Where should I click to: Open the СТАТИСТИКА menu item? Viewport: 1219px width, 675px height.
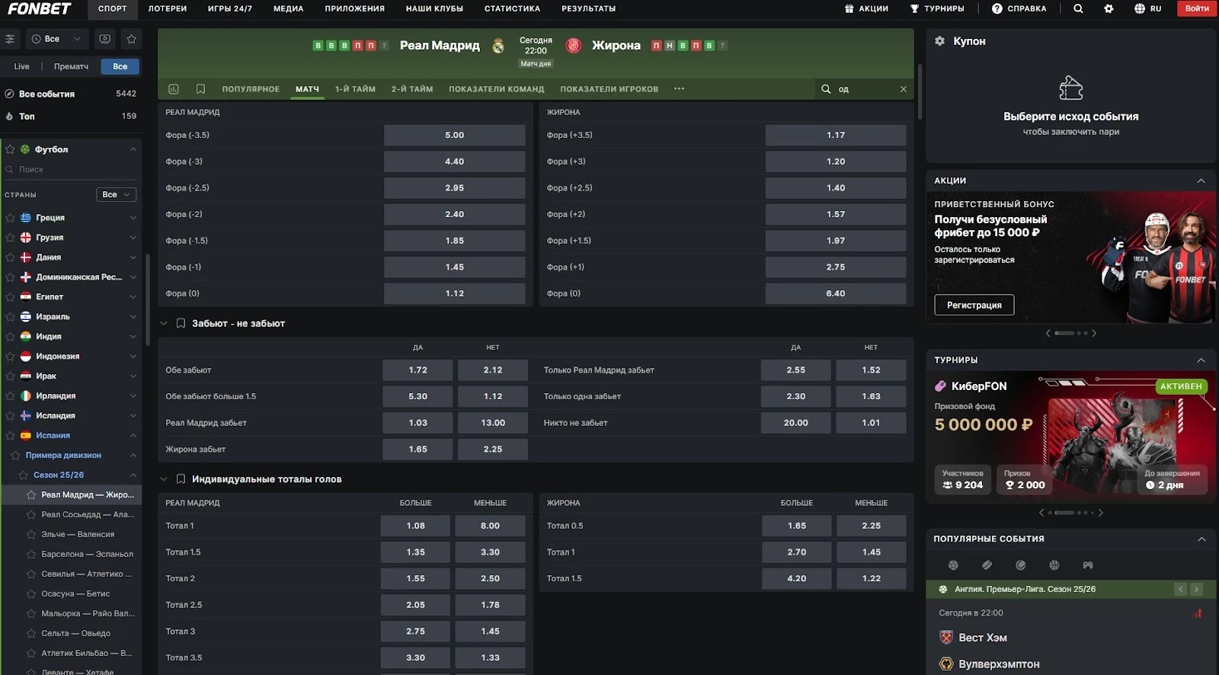pyautogui.click(x=512, y=9)
